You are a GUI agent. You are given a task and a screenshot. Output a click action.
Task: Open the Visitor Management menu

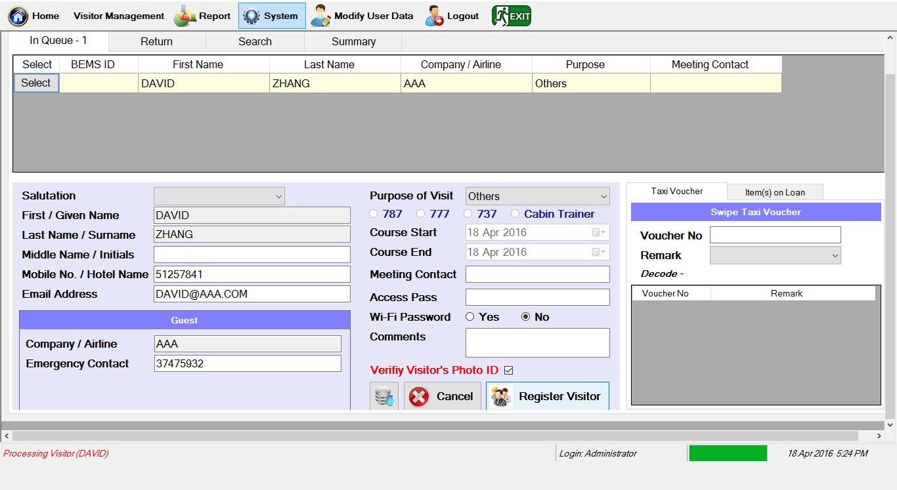pos(119,16)
